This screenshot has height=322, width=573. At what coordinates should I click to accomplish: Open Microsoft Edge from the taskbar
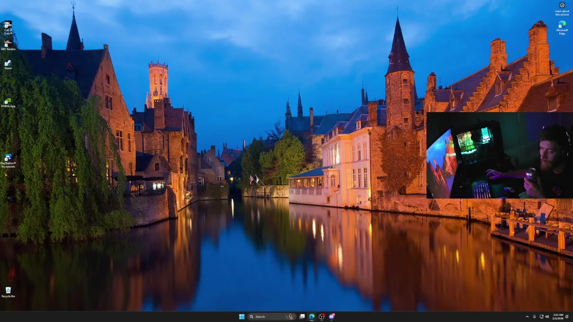(312, 317)
